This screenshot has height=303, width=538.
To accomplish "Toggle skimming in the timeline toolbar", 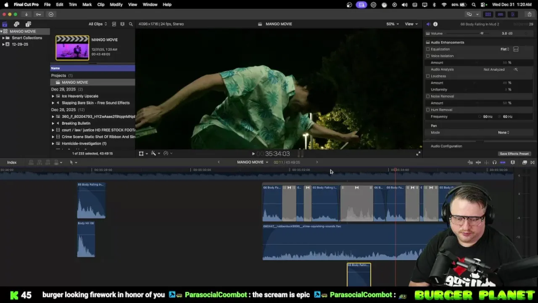I will pyautogui.click(x=478, y=162).
